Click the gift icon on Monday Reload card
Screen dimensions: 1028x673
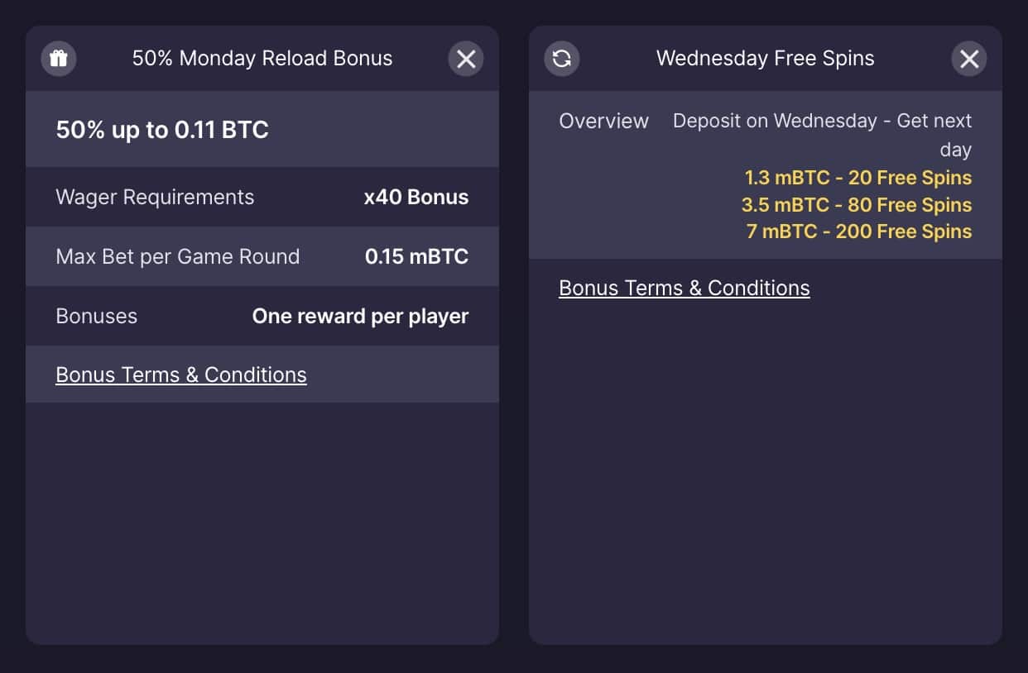pyautogui.click(x=58, y=59)
